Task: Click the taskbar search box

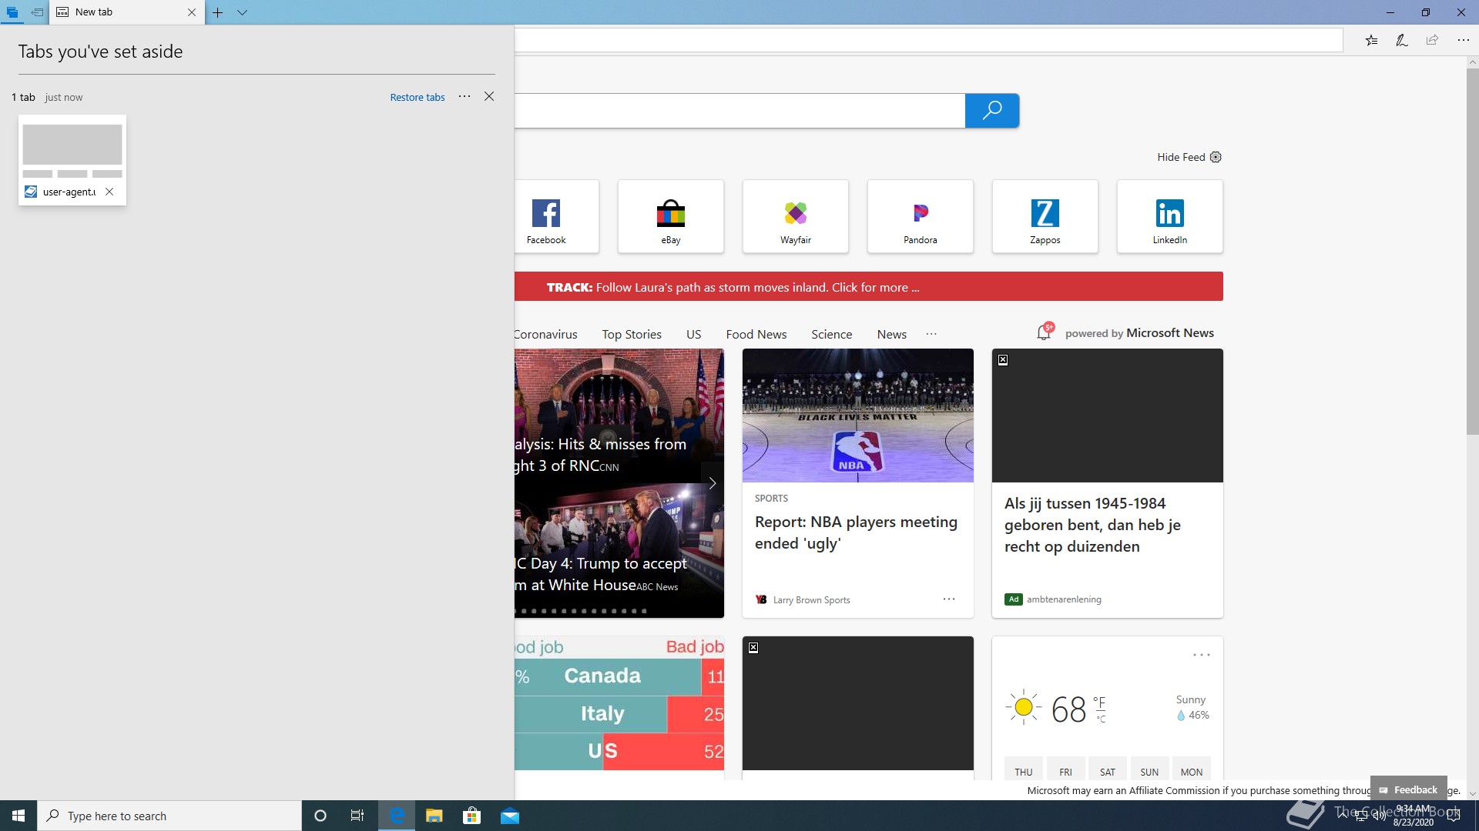Action: coord(169,816)
